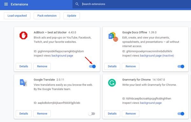The height and width of the screenshot is (122, 191).
Task: Enable the Google Translate toggle
Action: tap(92, 114)
